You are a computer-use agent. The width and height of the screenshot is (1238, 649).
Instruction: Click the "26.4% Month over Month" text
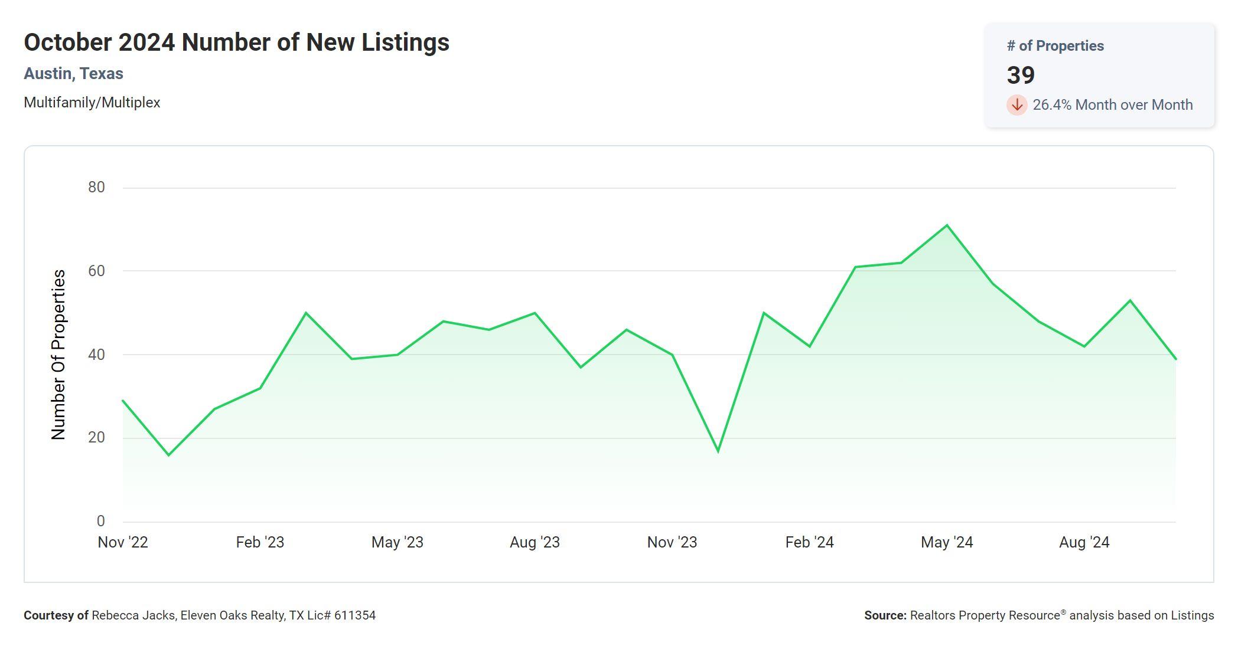1112,105
